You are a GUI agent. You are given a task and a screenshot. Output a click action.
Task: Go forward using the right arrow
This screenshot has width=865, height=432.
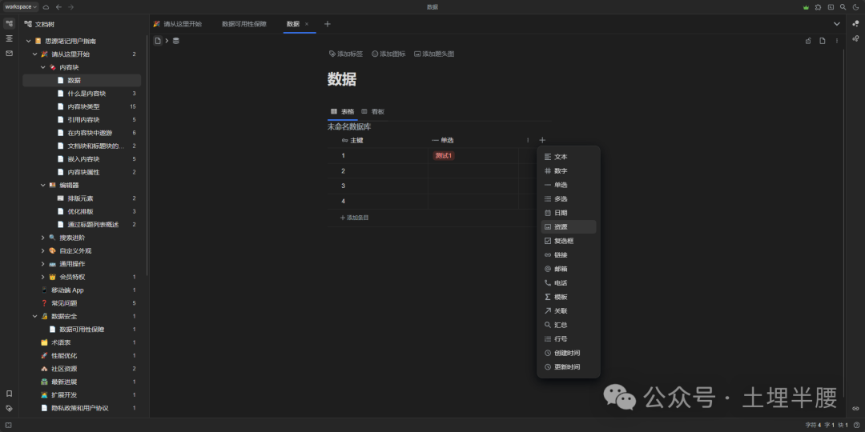(70, 7)
